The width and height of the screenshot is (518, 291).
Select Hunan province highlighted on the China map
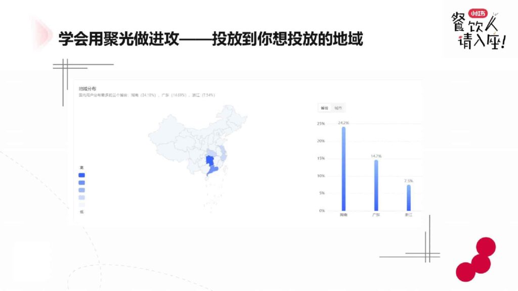click(210, 160)
